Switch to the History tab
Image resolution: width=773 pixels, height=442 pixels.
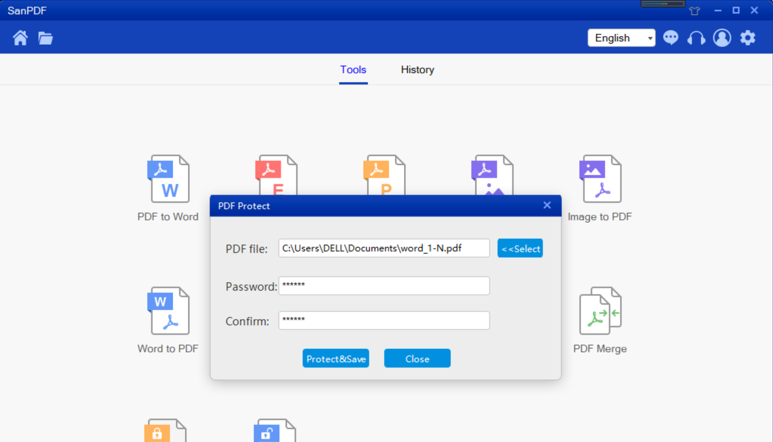pyautogui.click(x=417, y=70)
